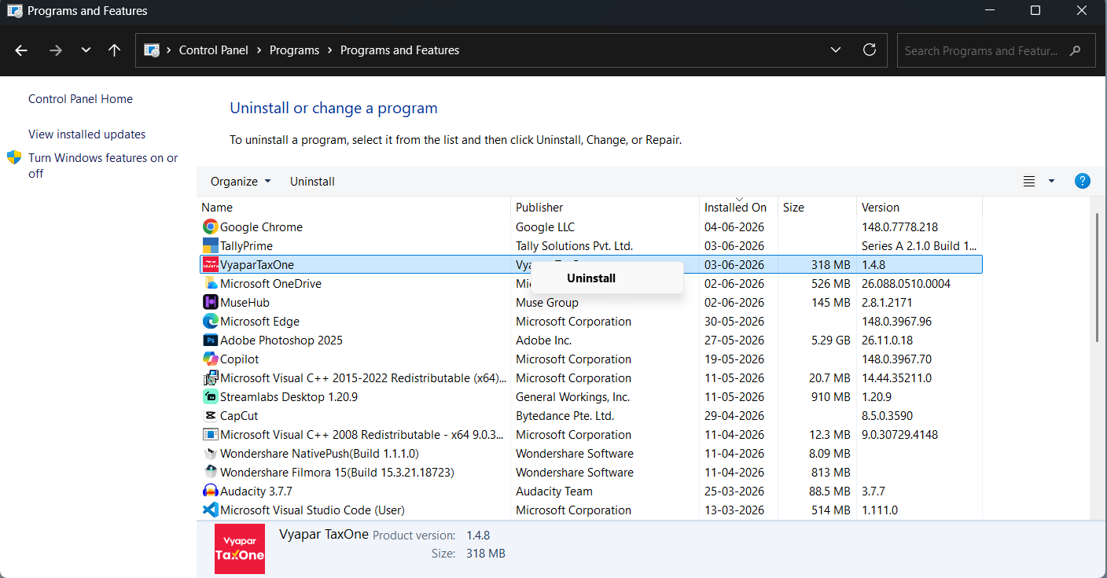This screenshot has width=1107, height=578.
Task: Click the Adobe Photoshop 2025 icon
Action: (210, 341)
